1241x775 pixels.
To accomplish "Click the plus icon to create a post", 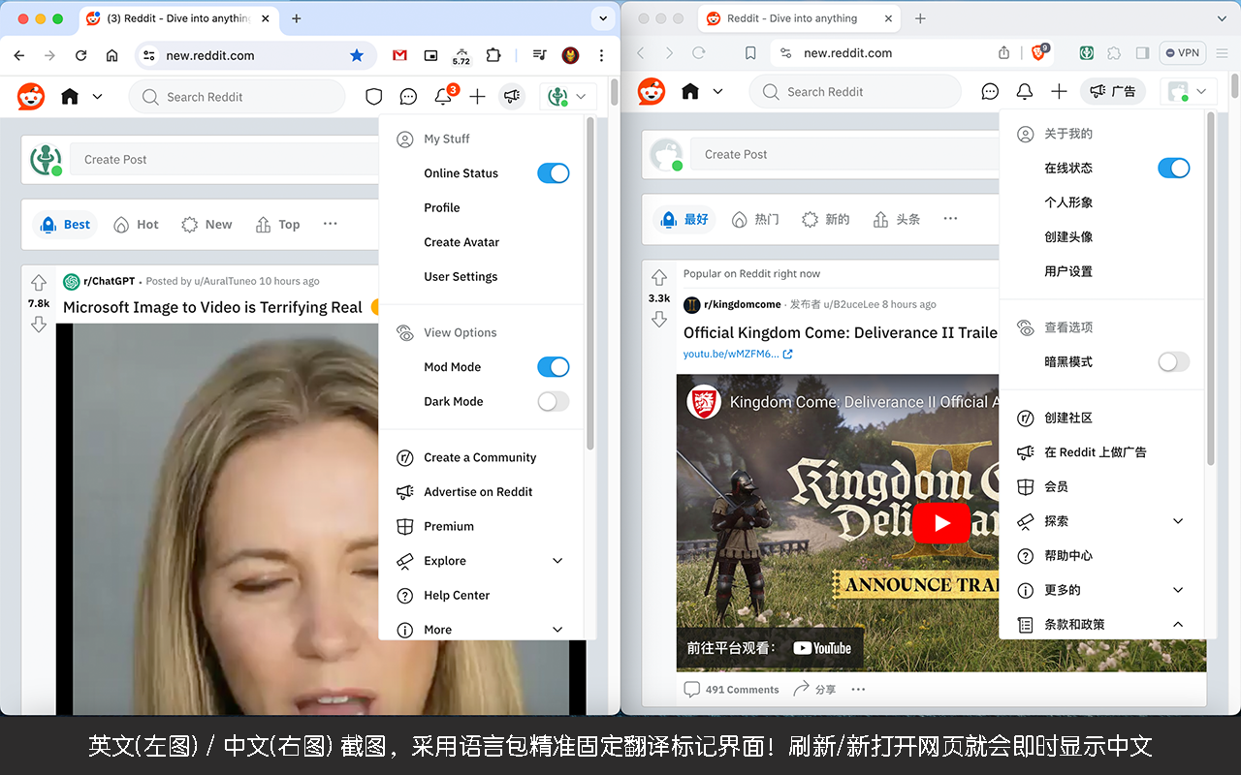I will (477, 96).
